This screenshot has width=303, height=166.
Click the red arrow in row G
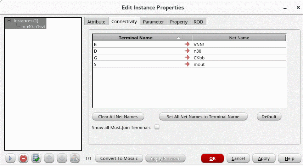click(187, 57)
